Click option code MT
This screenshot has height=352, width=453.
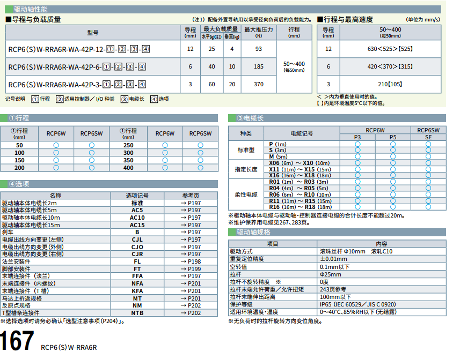point(137,298)
